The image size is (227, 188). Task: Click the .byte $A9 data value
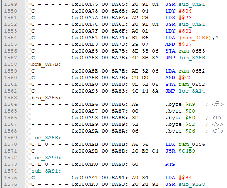point(190,104)
